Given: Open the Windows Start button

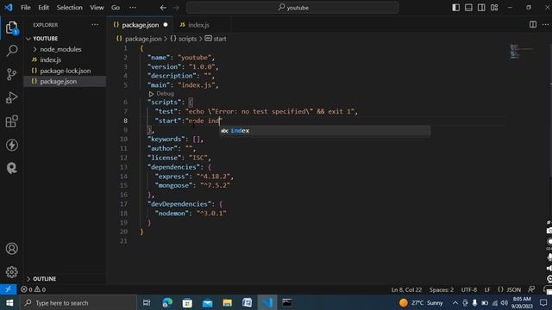Looking at the screenshot, I should (x=9, y=302).
